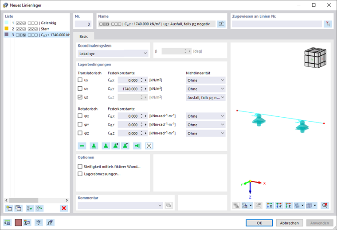Click the invert selection icon under Liste
337x230 pixels.
39,208
